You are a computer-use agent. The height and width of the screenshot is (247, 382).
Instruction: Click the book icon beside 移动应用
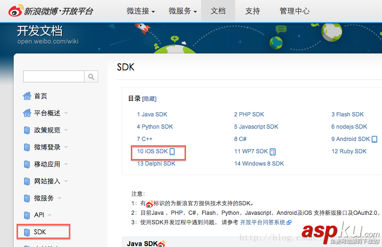(x=27, y=164)
